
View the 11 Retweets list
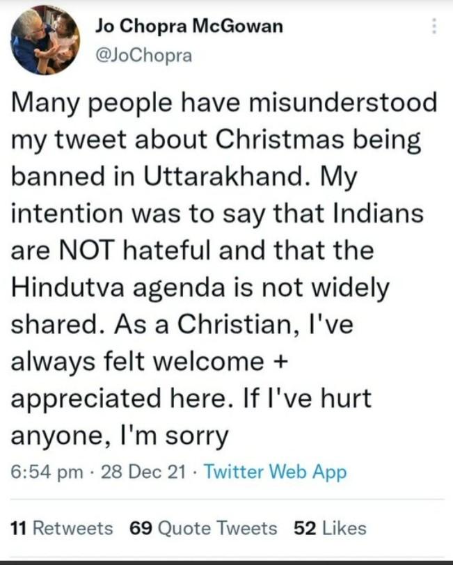point(63,528)
